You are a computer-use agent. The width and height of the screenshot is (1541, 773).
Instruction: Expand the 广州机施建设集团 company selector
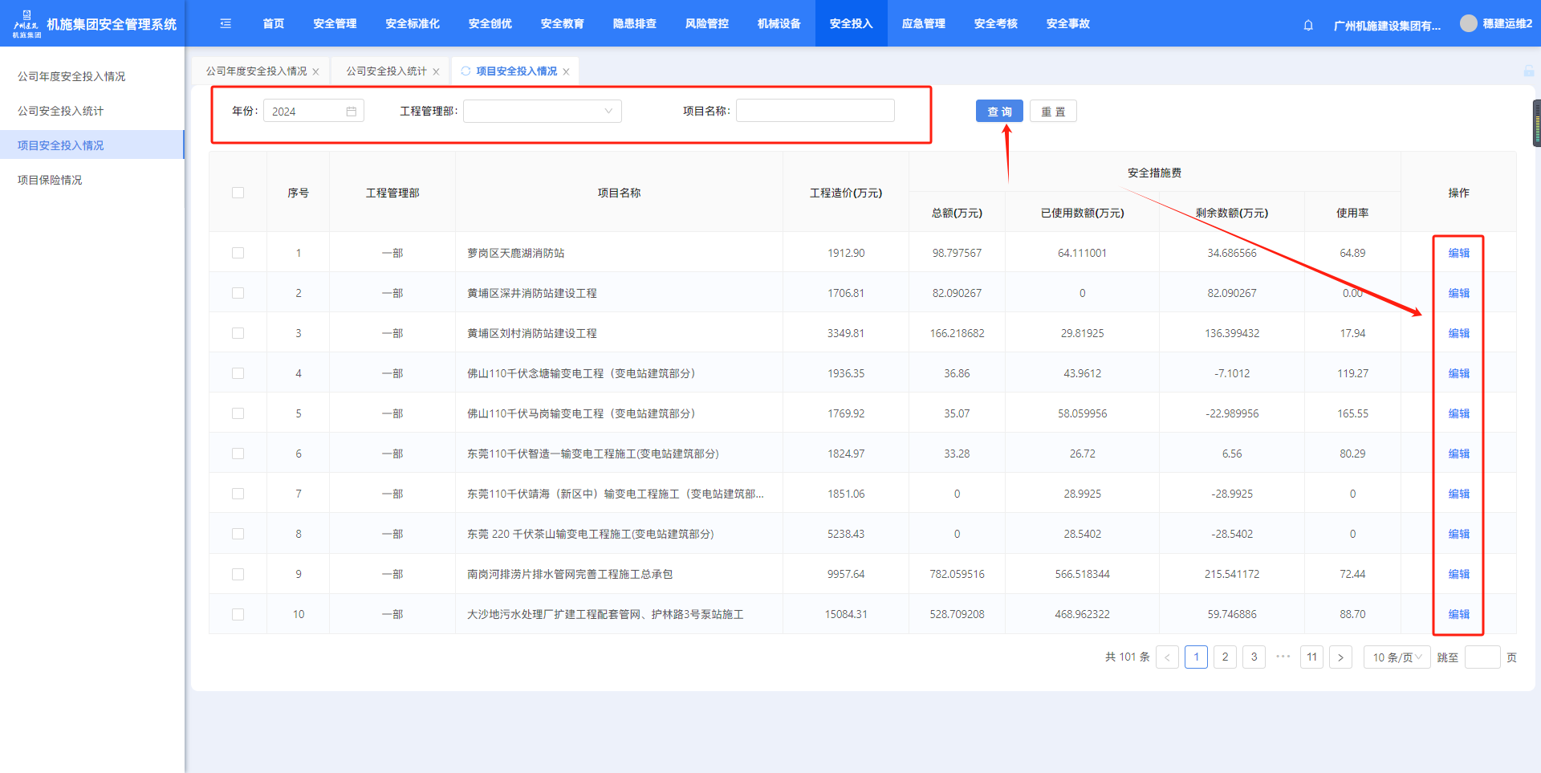(1387, 25)
